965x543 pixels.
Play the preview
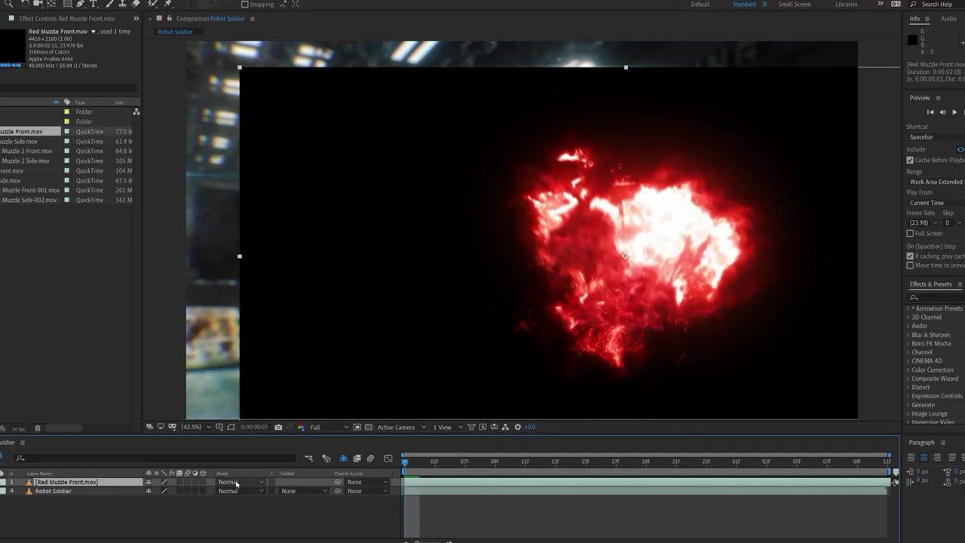point(954,112)
